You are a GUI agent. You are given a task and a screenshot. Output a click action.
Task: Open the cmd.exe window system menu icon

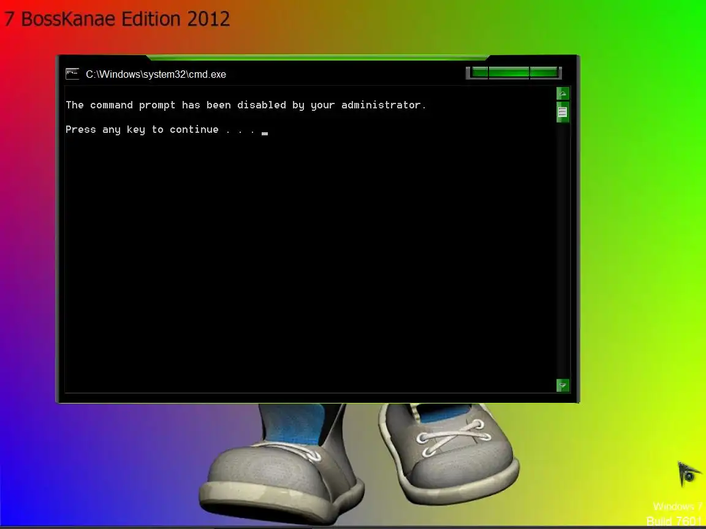(72, 73)
